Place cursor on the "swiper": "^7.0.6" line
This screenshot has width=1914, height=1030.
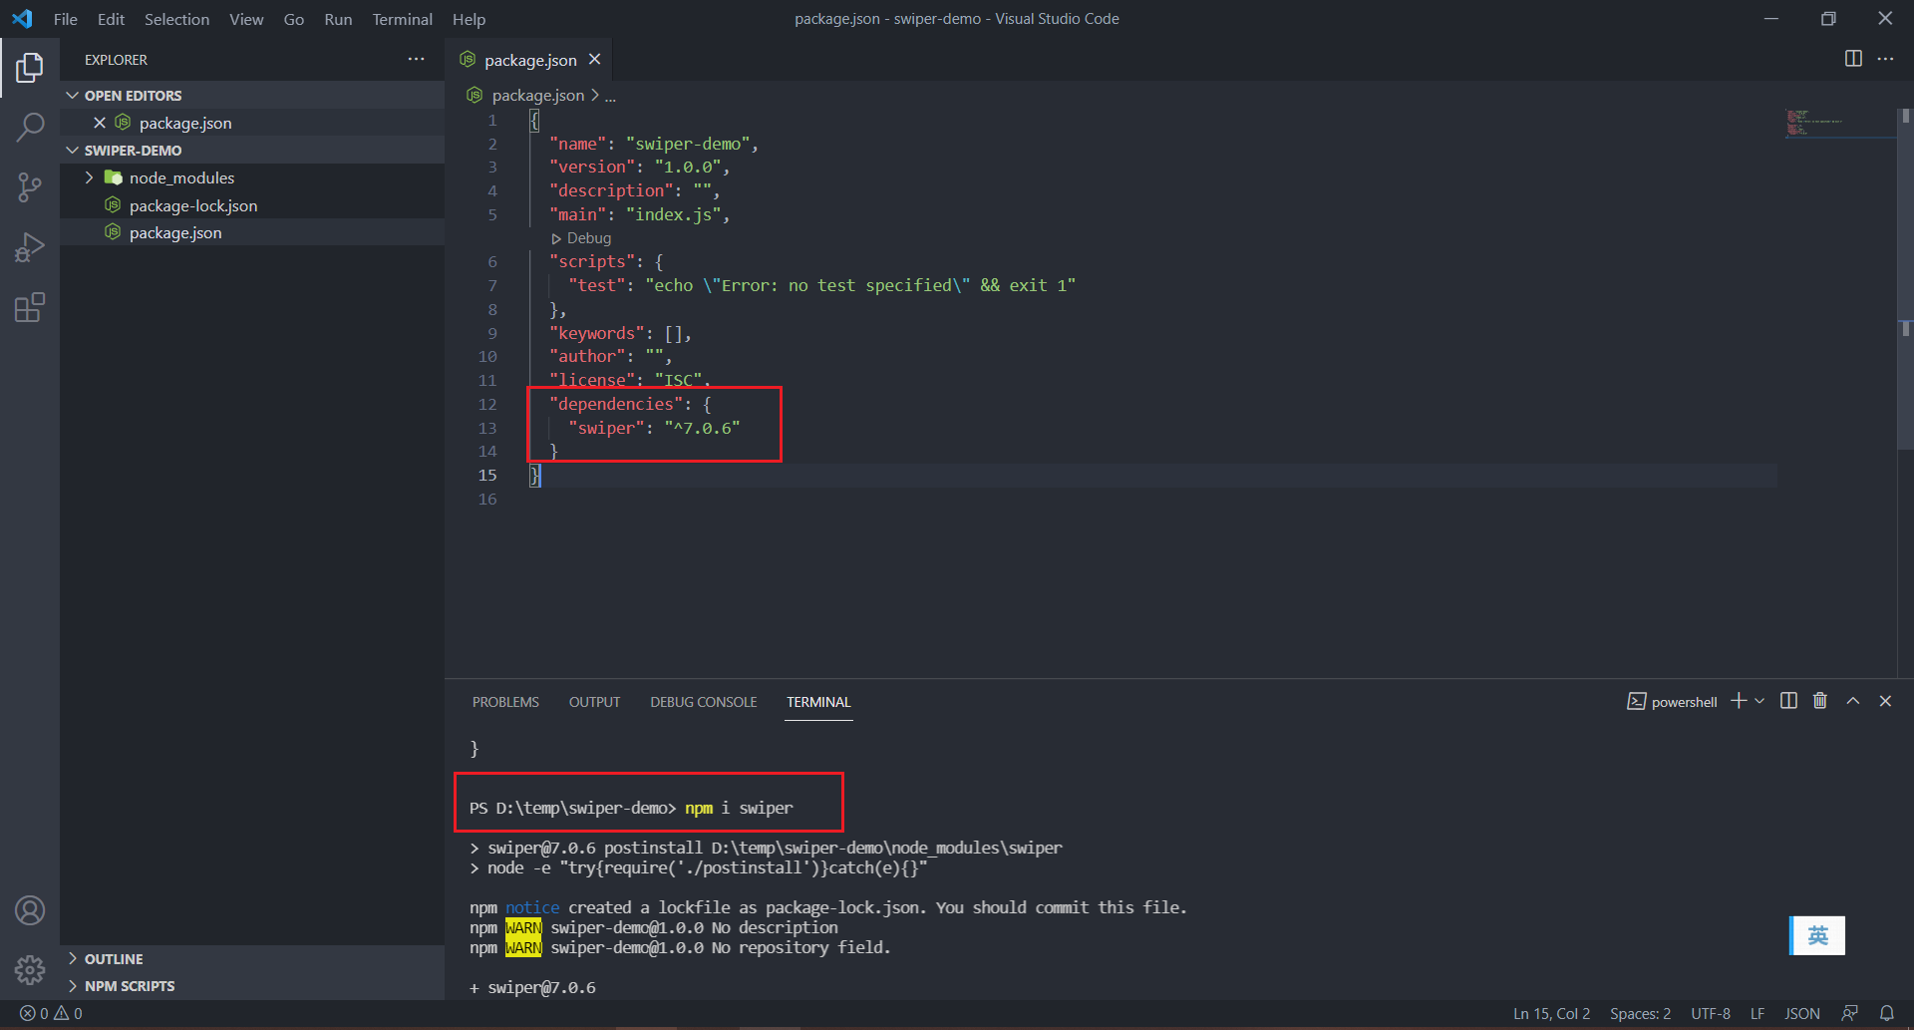pos(654,428)
